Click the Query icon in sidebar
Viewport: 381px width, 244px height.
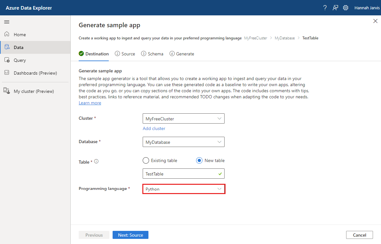(7, 60)
